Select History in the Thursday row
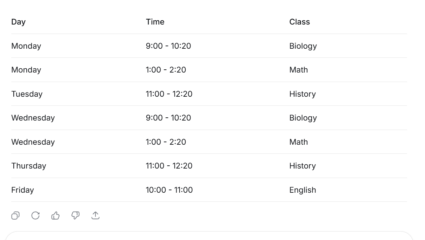Screen dimensions: 425x240 point(303,166)
